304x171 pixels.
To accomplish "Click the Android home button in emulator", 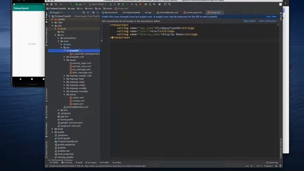I will 32,79.
